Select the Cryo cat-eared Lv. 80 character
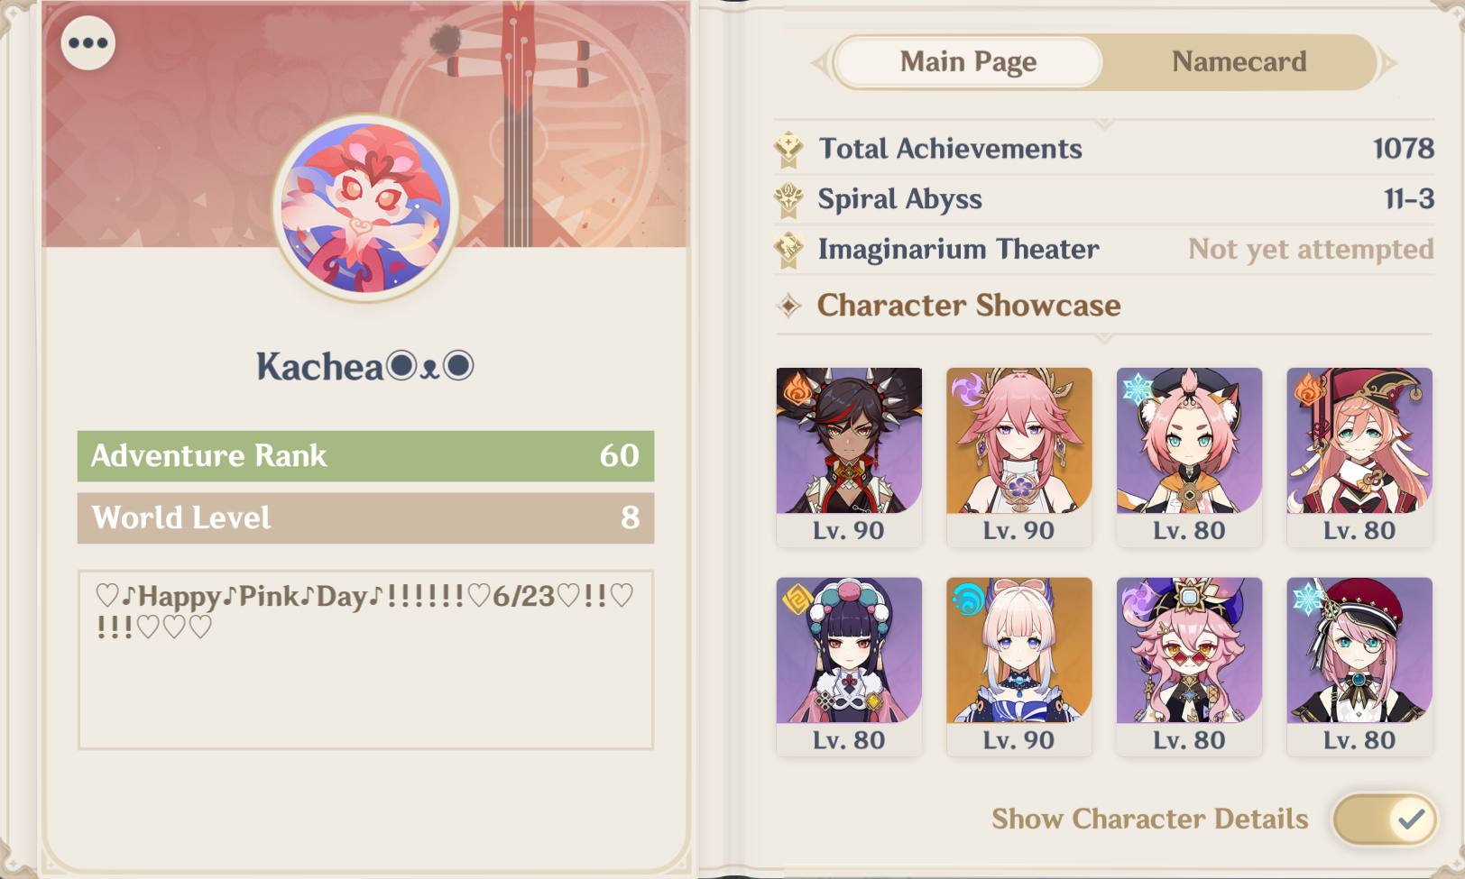 pyautogui.click(x=1189, y=457)
